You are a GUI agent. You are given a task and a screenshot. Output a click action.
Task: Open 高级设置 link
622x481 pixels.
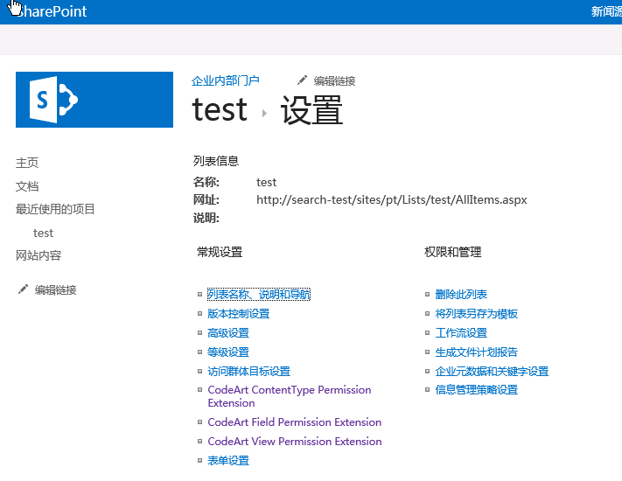click(x=228, y=332)
